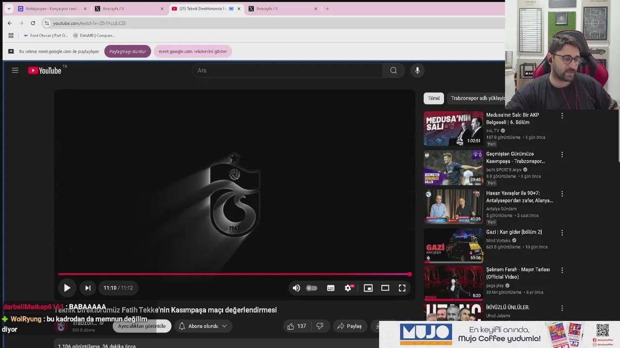Like the video with thumbs up

296,326
